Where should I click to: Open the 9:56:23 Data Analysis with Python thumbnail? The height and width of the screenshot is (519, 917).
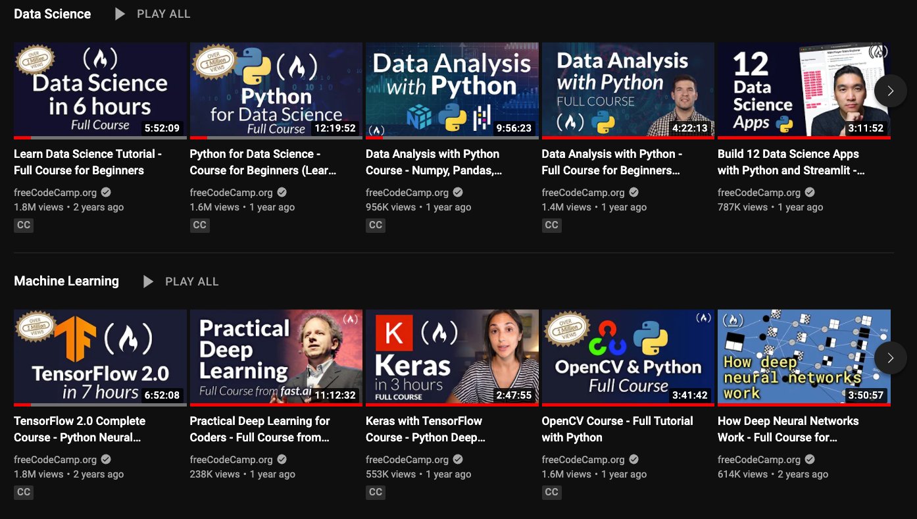[x=452, y=91]
